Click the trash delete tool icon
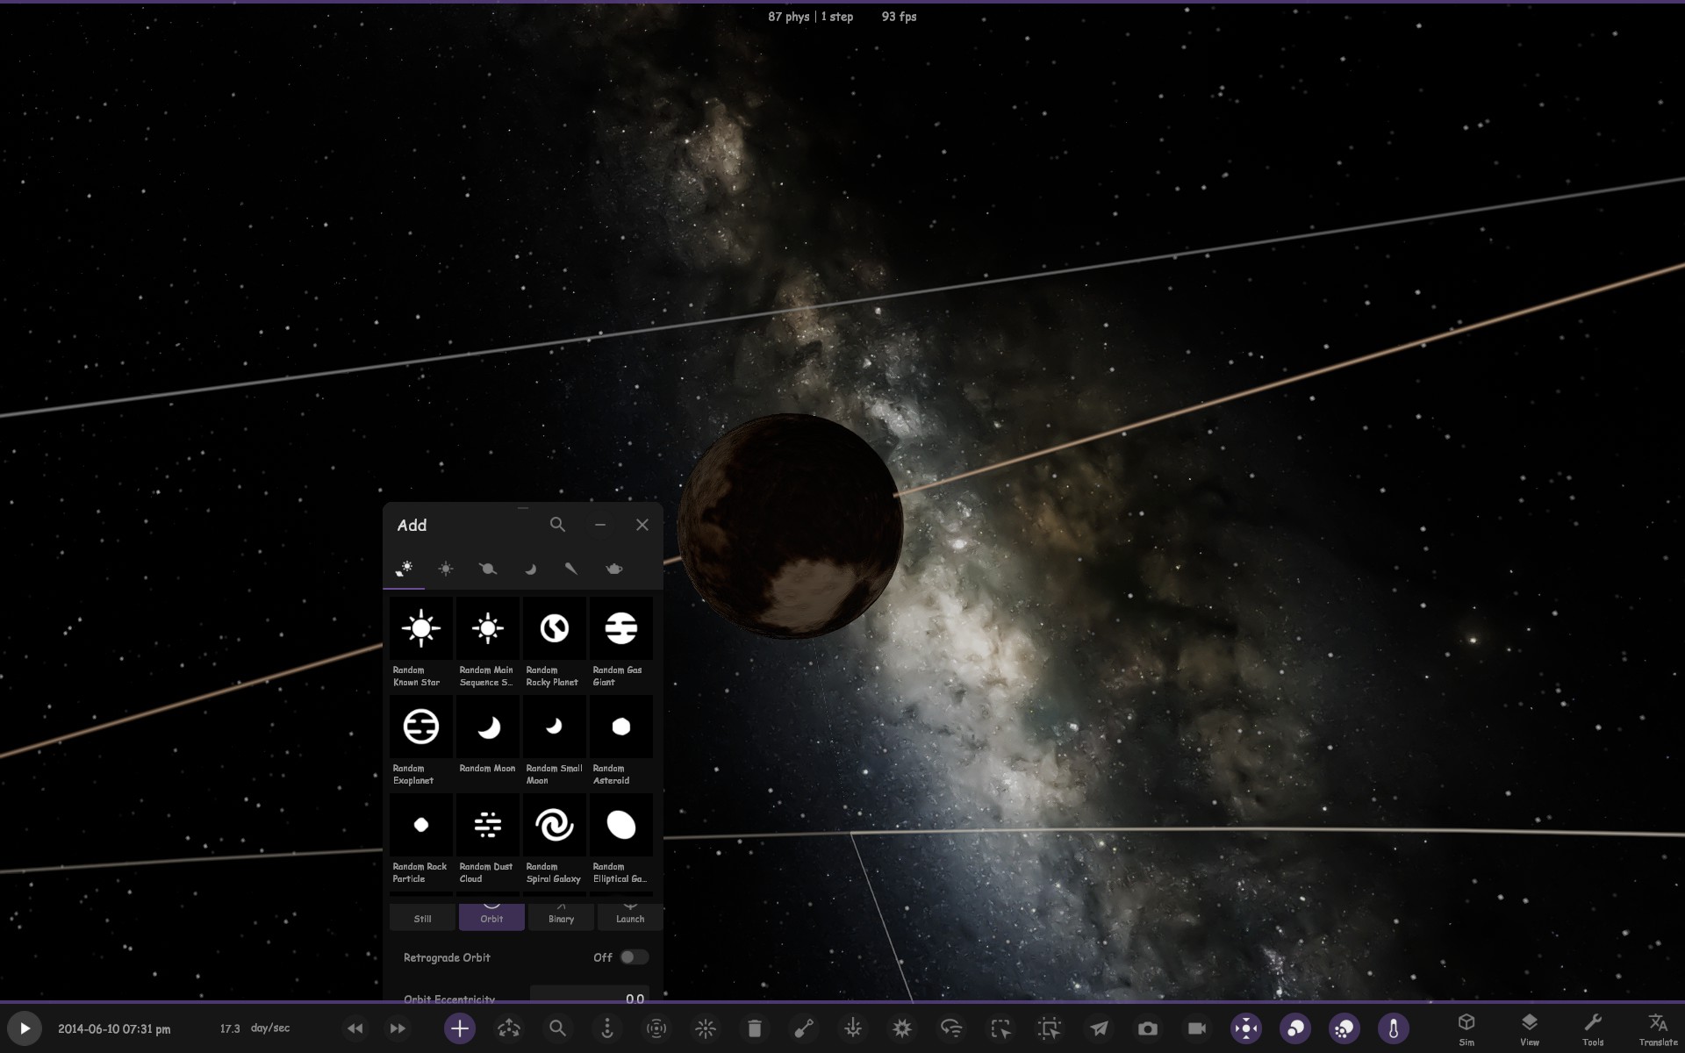The height and width of the screenshot is (1053, 1685). click(x=755, y=1028)
